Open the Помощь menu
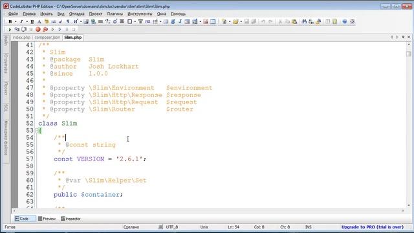This screenshot has width=414, height=233. coord(179,14)
